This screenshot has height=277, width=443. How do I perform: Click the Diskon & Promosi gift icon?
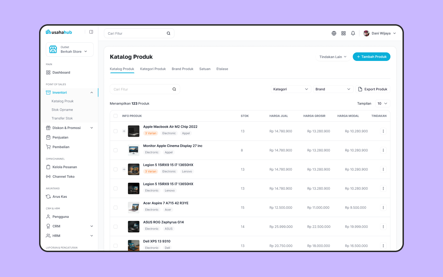pyautogui.click(x=48, y=128)
